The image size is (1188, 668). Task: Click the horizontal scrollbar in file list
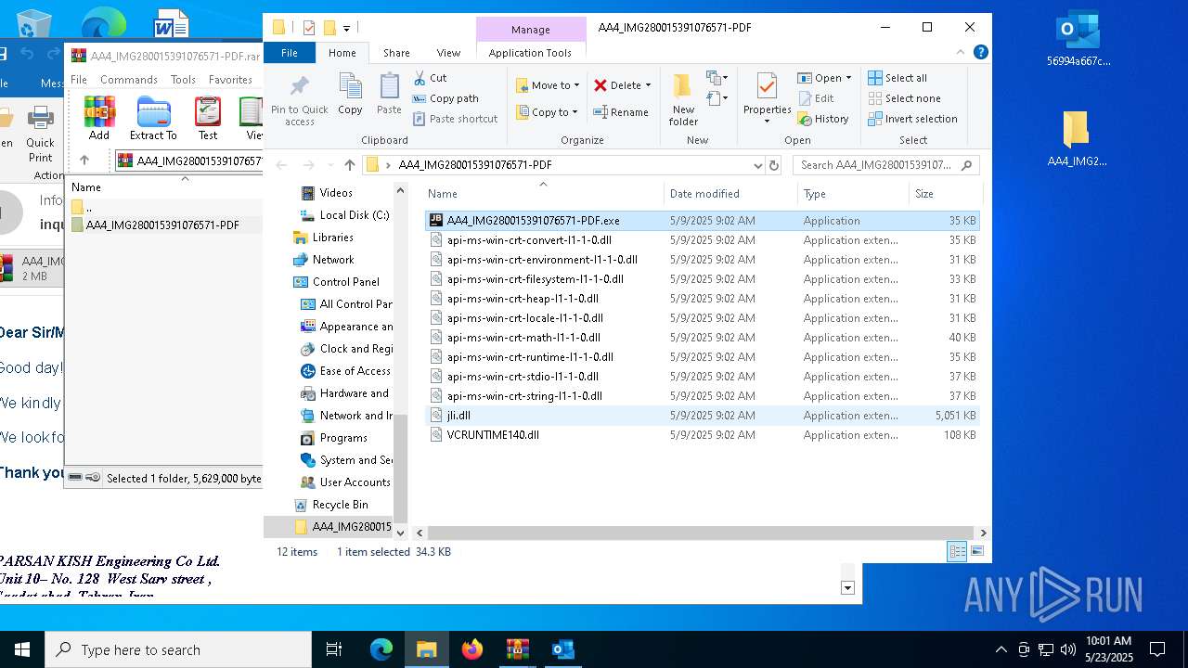click(x=701, y=533)
